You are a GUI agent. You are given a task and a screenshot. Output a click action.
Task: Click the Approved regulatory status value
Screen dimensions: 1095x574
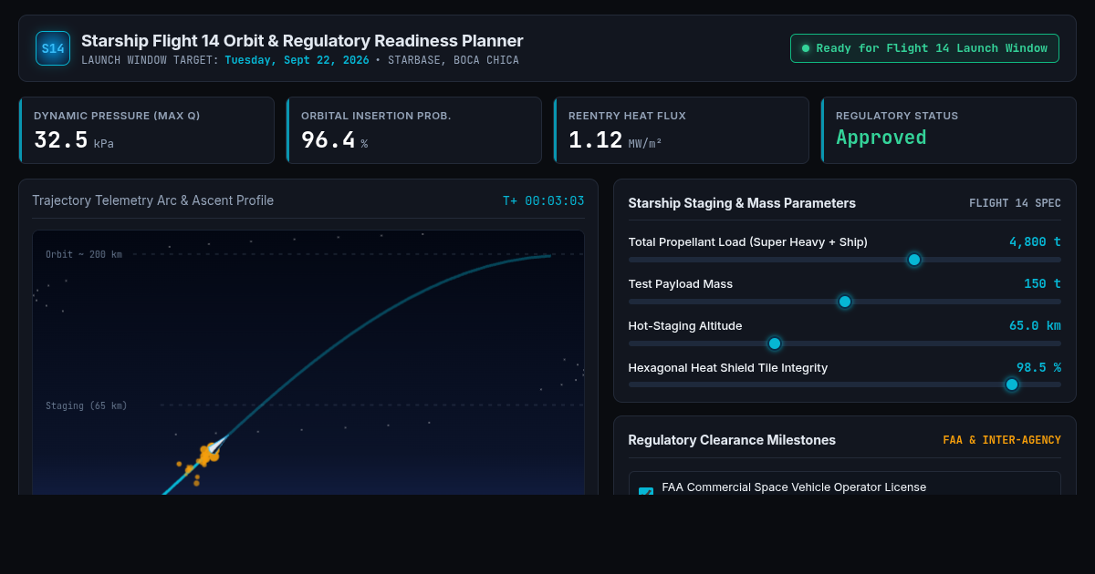click(881, 138)
